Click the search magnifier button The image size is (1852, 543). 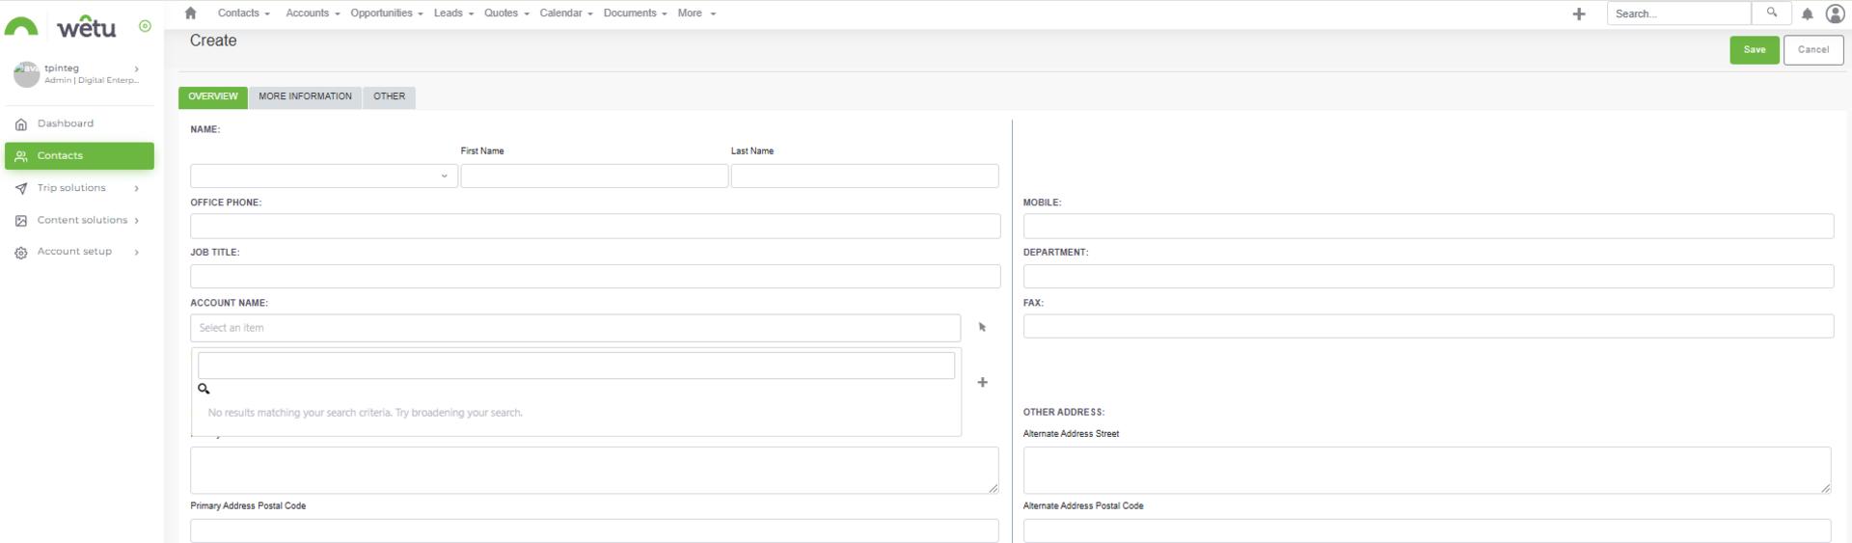click(1771, 13)
